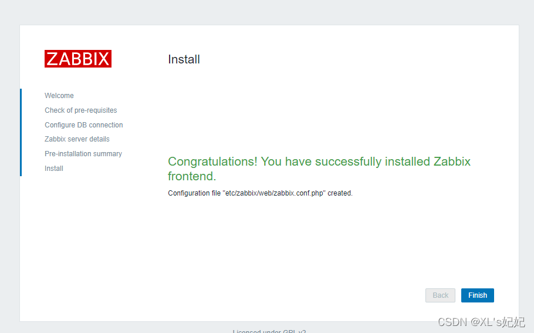Select Check of pre-requisites step
The image size is (534, 333).
click(81, 110)
